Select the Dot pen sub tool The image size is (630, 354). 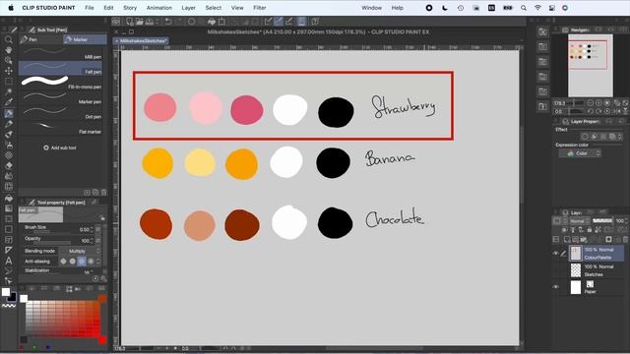(60, 113)
